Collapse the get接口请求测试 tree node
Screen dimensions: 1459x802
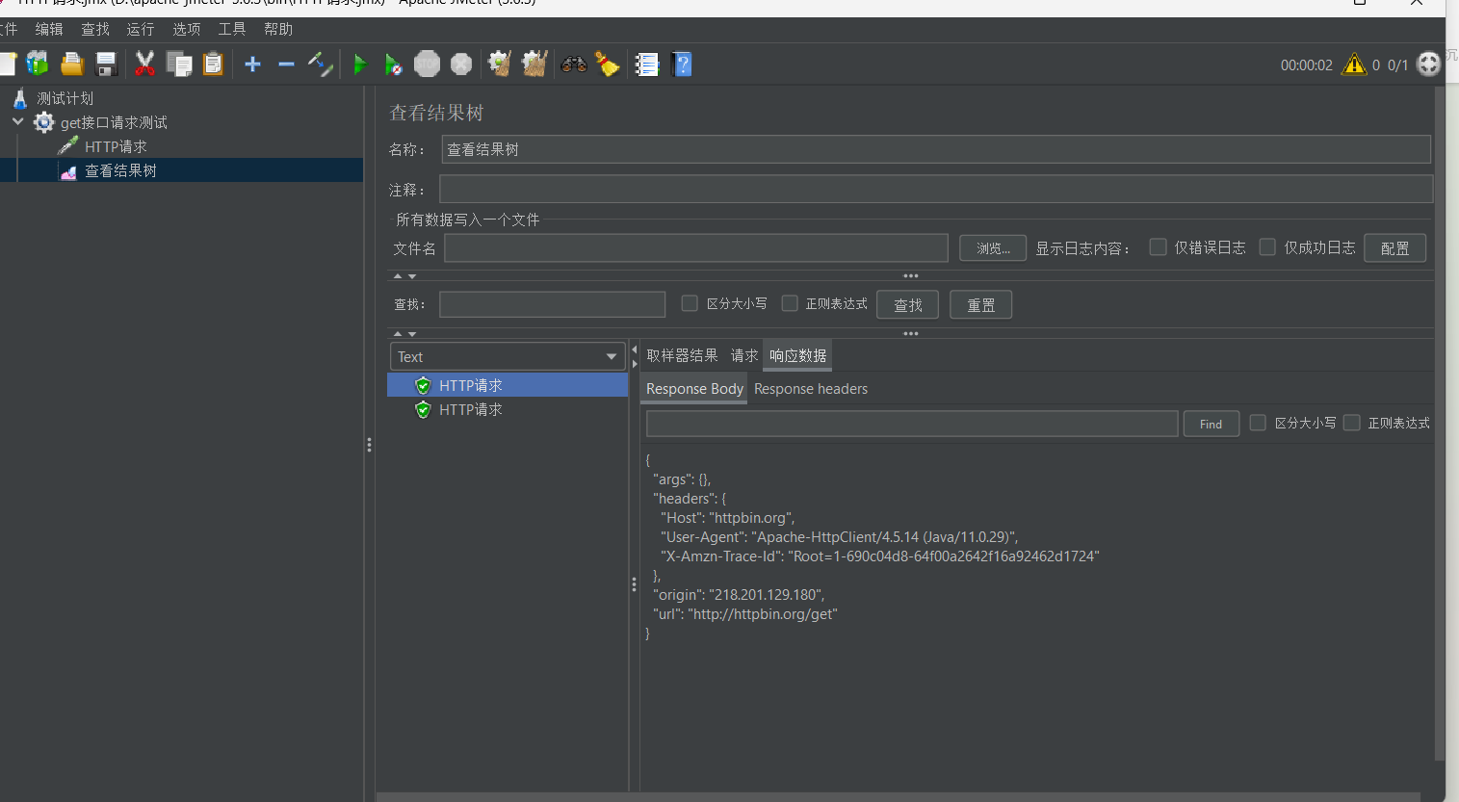tap(17, 122)
